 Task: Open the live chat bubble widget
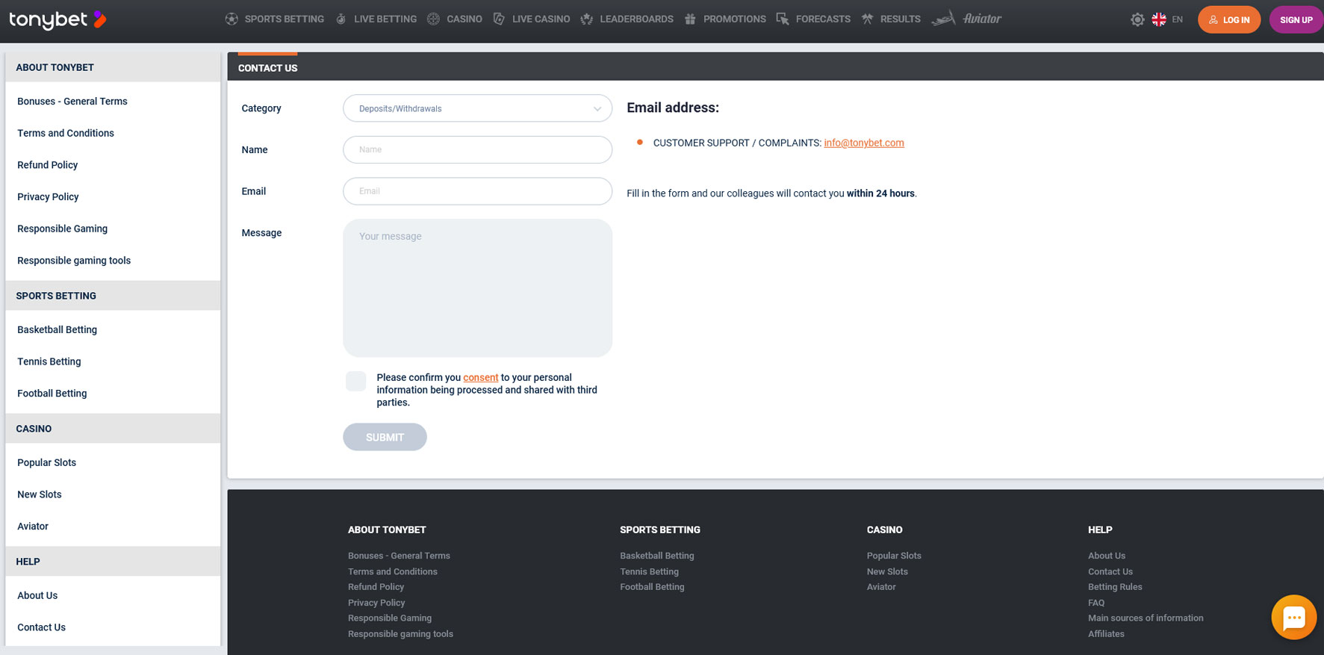(x=1293, y=618)
